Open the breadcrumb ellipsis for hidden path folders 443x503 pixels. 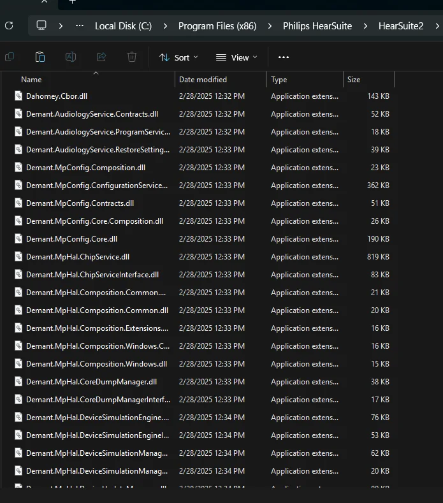(80, 26)
